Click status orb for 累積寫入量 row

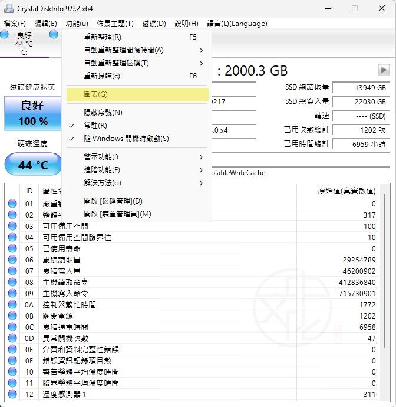click(12, 271)
